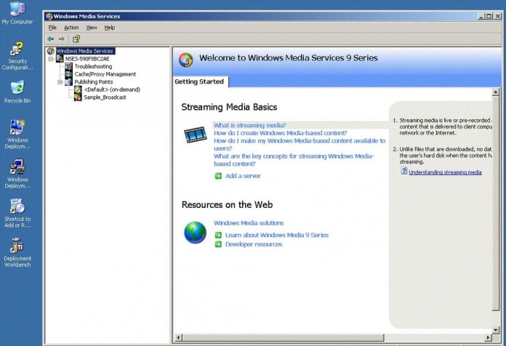
Task: Click the Add a server link
Action: pos(243,176)
